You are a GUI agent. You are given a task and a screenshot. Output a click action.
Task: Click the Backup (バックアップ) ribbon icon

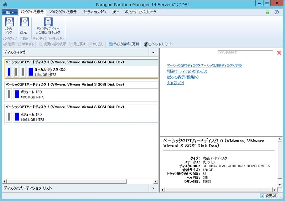(9, 26)
